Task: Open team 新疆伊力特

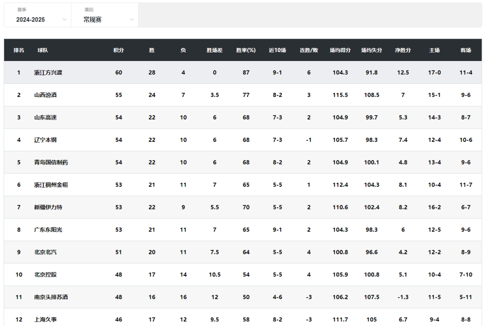Action: point(48,207)
